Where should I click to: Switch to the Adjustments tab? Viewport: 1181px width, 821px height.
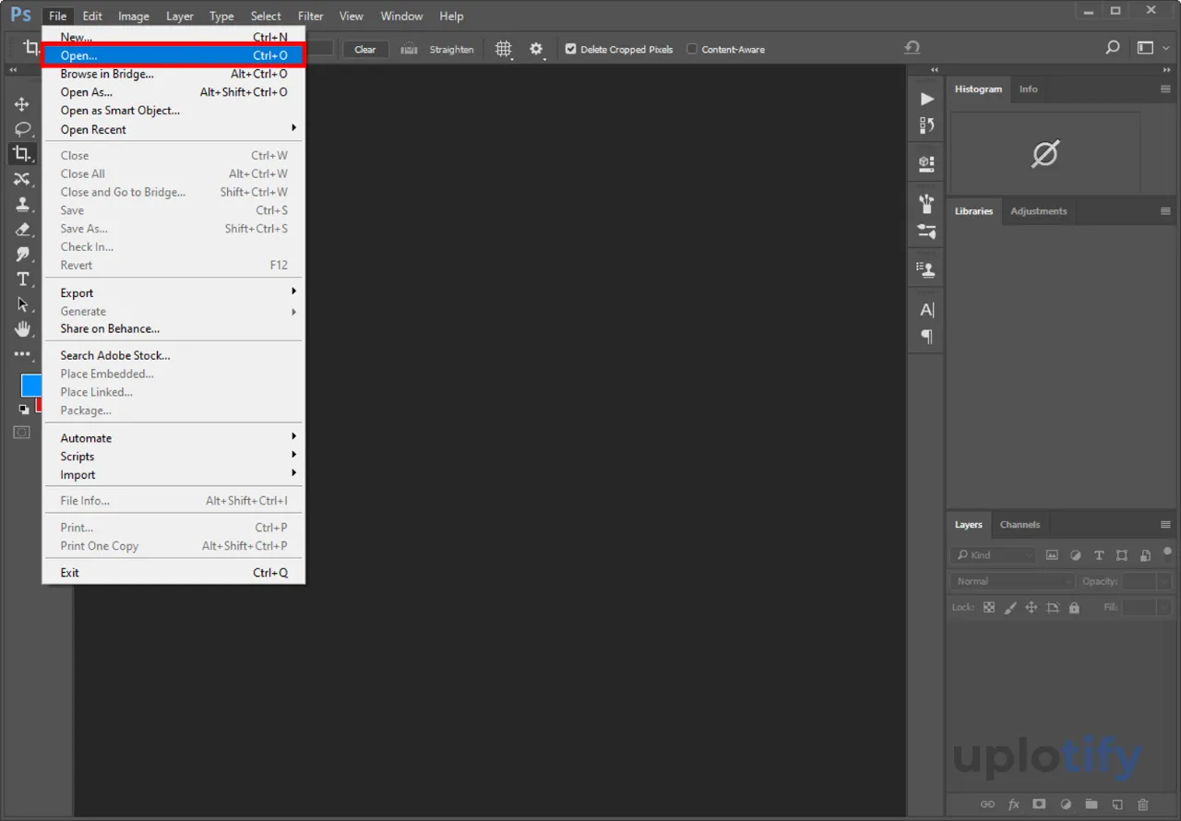coord(1038,211)
